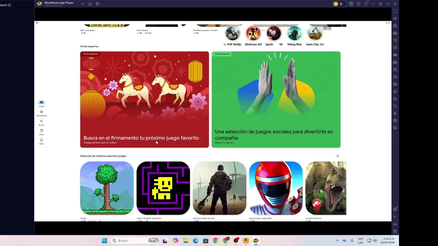Click the volume icon in BlueStacks side toolbar
This screenshot has width=438, height=246.
(x=395, y=18)
